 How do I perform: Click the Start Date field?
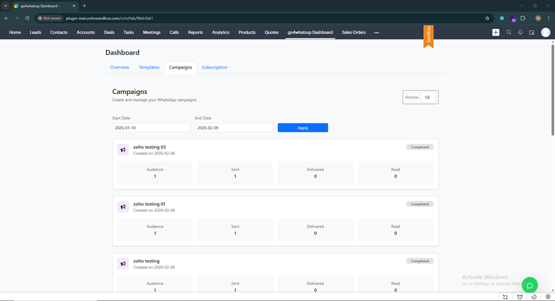(x=151, y=128)
